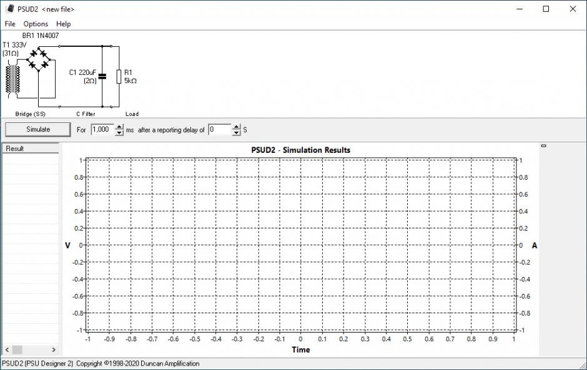This screenshot has height=370, width=587.
Task: Click the Result column header
Action: [x=31, y=148]
